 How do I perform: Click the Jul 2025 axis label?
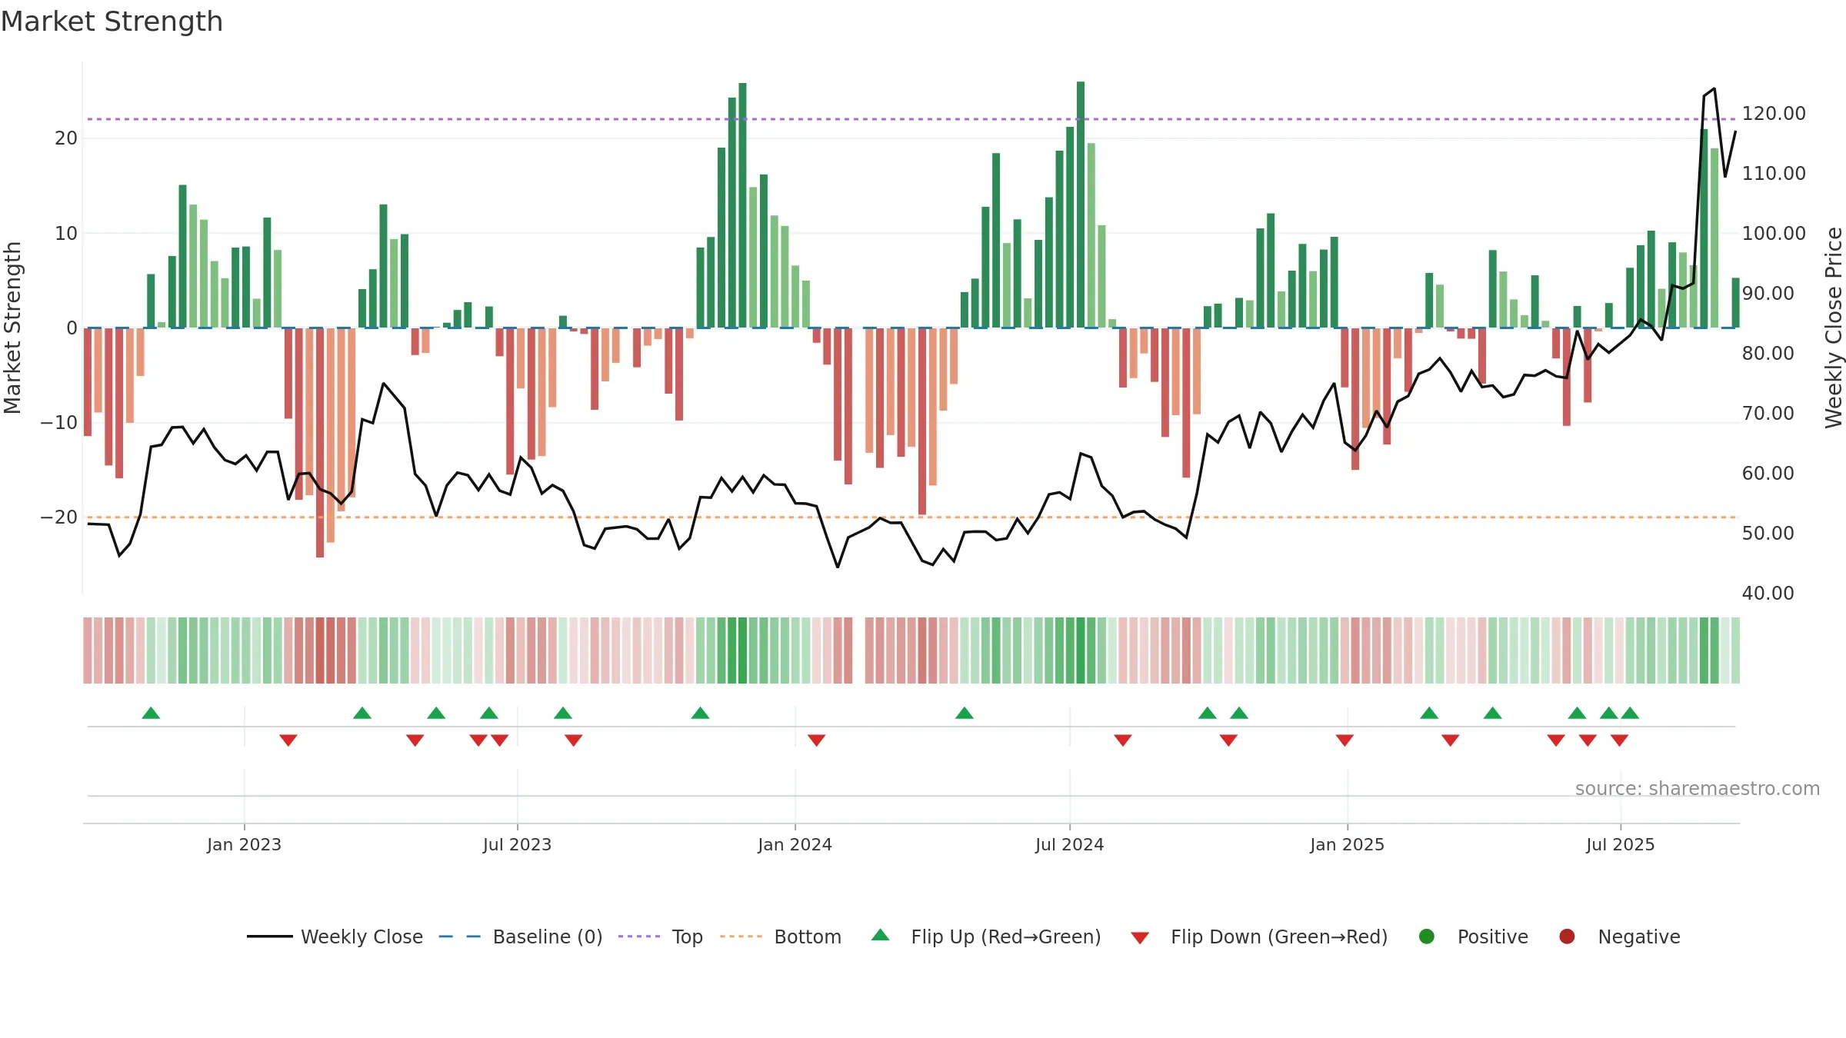(x=1620, y=844)
